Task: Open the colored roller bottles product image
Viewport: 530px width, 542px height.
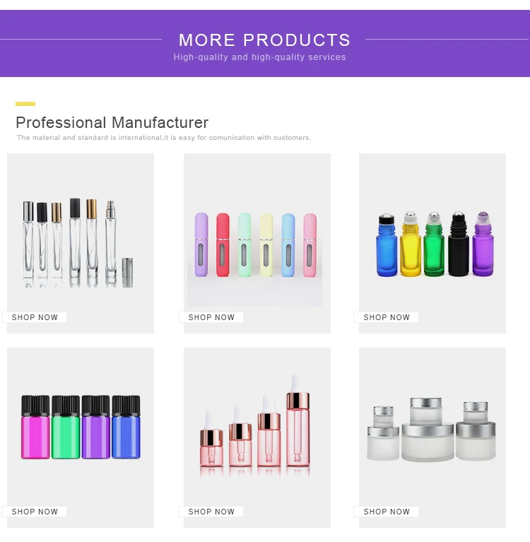Action: (432, 243)
